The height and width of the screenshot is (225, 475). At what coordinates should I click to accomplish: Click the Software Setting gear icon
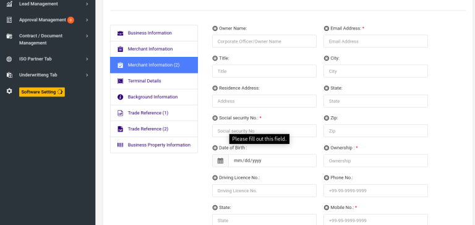coord(9,91)
